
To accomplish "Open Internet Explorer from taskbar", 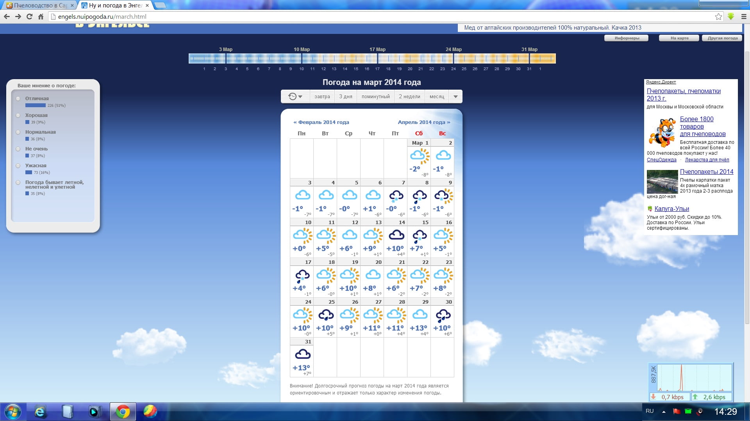I will pyautogui.click(x=40, y=412).
